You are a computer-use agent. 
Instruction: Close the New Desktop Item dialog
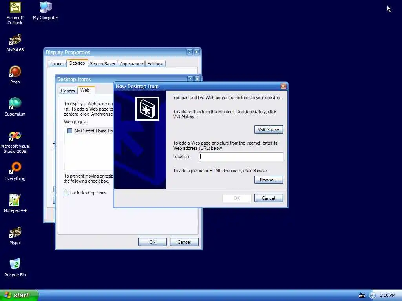[x=283, y=86]
